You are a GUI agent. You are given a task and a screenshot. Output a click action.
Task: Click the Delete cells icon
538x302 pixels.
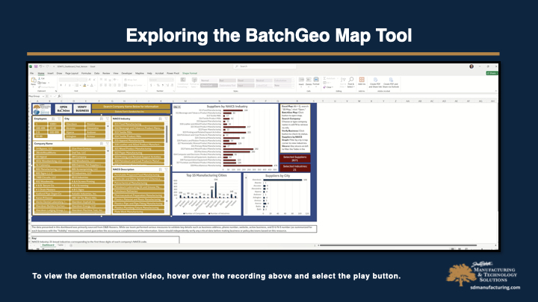coord(309,81)
